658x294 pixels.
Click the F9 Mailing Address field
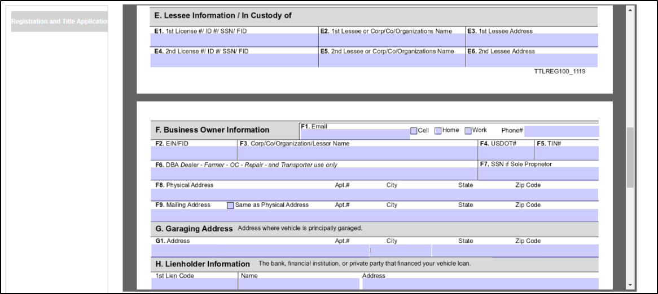[374, 215]
